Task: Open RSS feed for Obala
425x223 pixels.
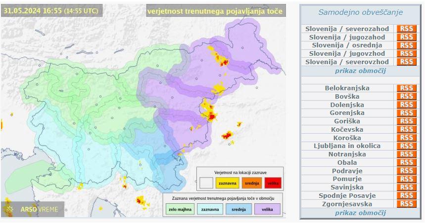Action: click(x=406, y=162)
